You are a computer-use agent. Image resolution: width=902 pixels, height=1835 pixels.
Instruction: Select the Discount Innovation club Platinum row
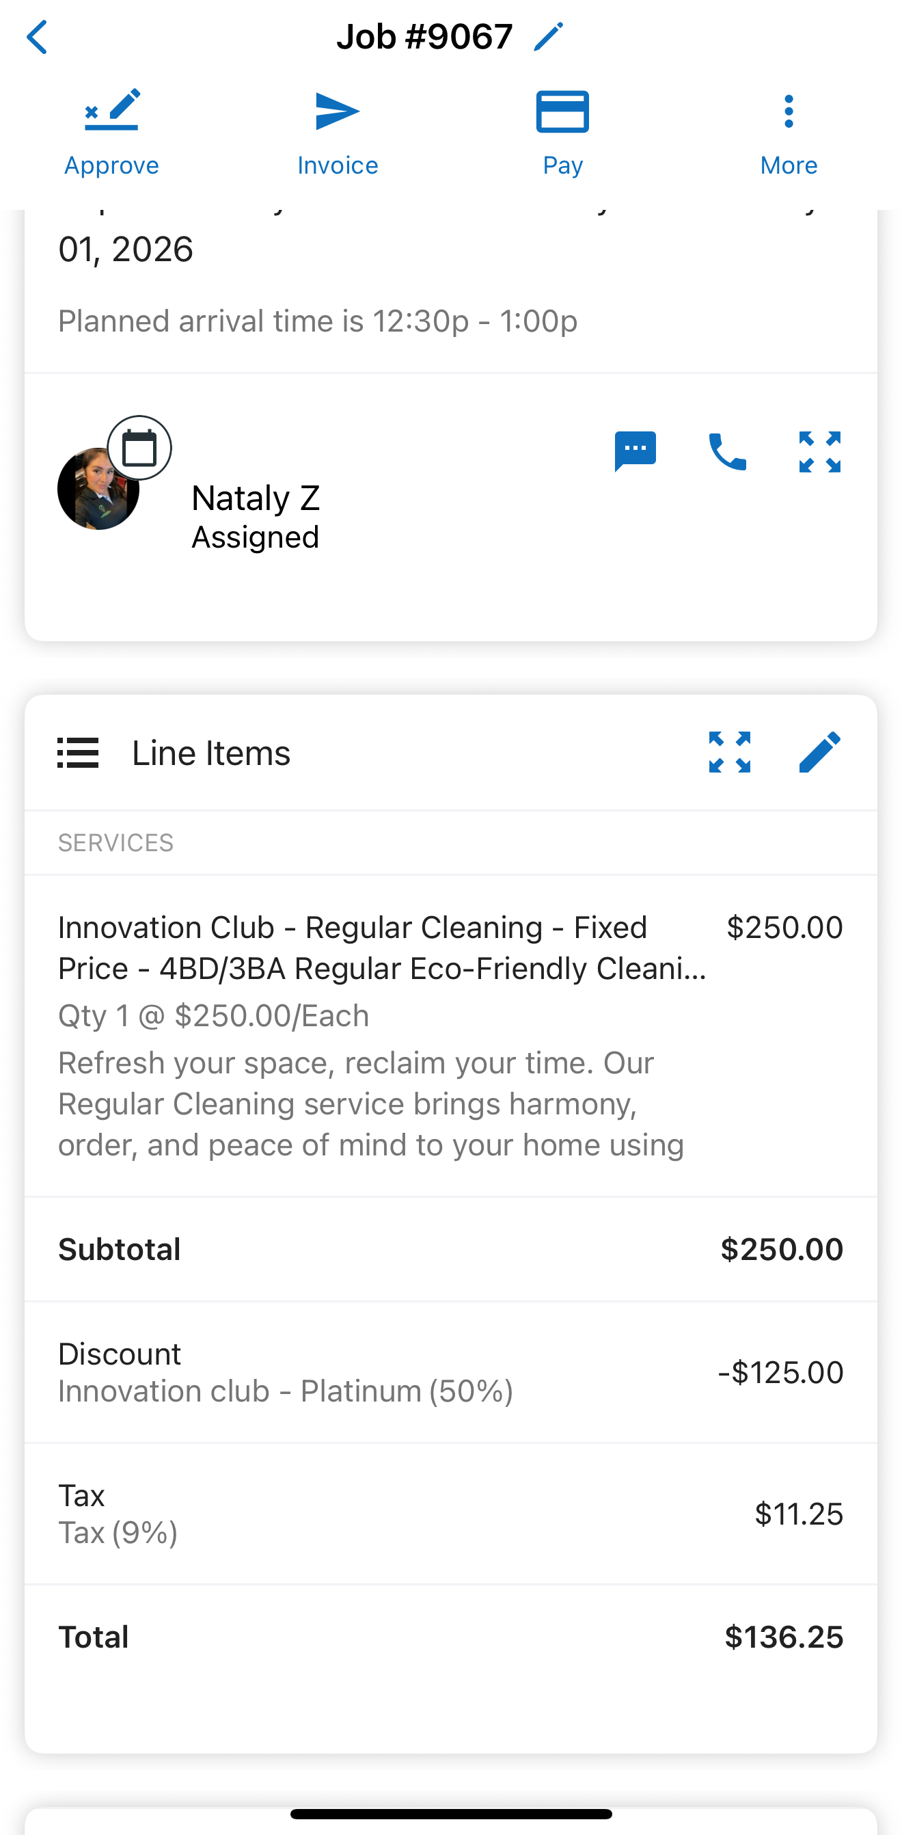[x=450, y=1372]
